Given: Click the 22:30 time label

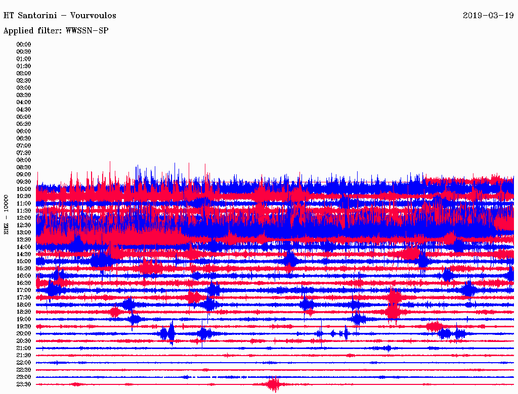Looking at the screenshot, I should click(x=24, y=370).
